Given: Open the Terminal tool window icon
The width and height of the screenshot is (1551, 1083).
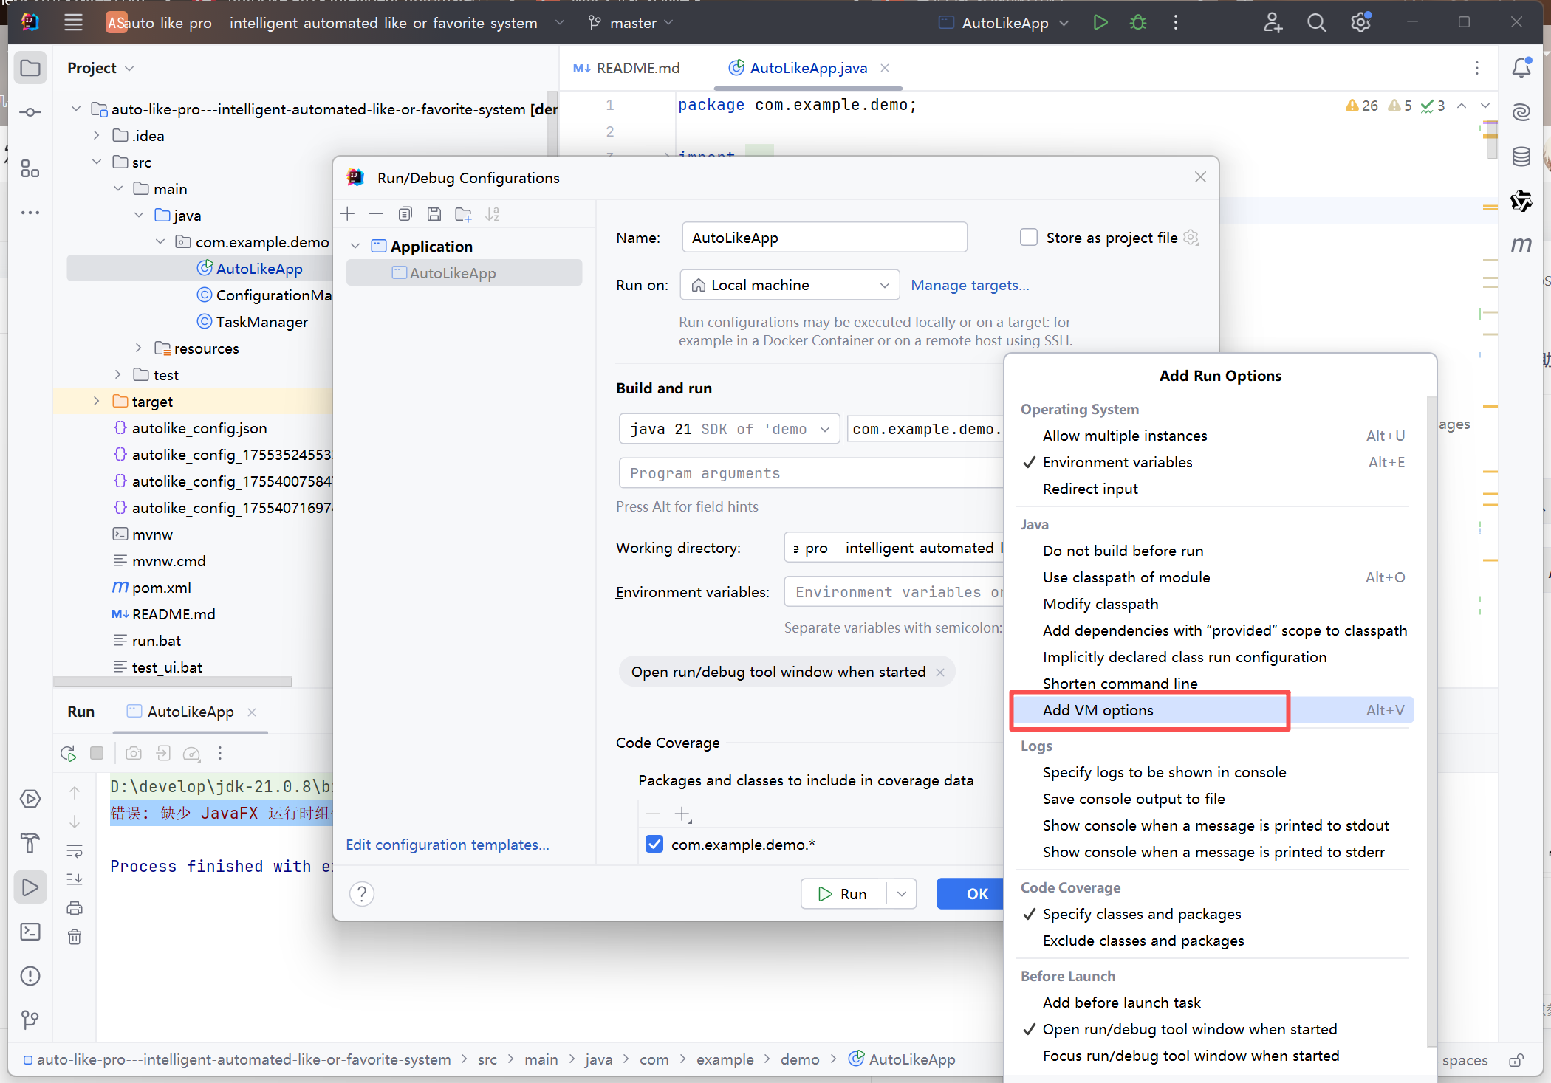Looking at the screenshot, I should point(30,932).
